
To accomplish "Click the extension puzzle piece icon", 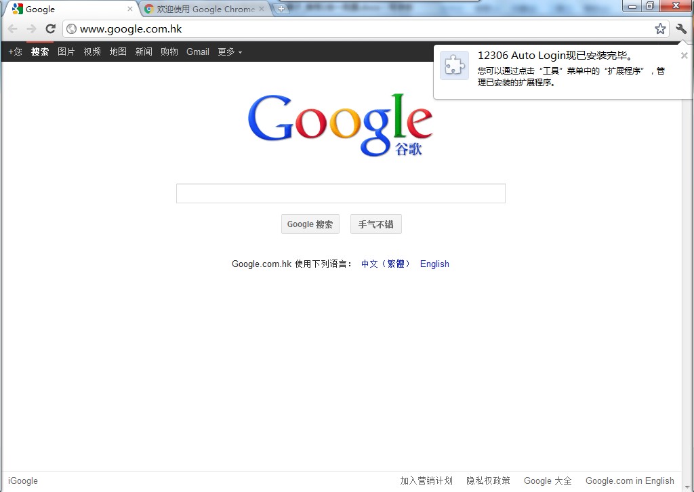I will click(x=455, y=66).
